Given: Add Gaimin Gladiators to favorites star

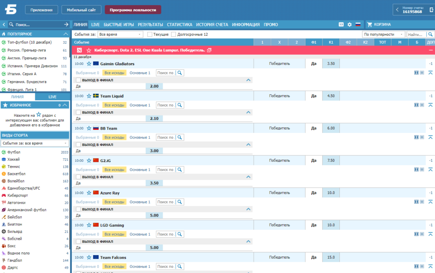Looking at the screenshot, I should [x=89, y=64].
